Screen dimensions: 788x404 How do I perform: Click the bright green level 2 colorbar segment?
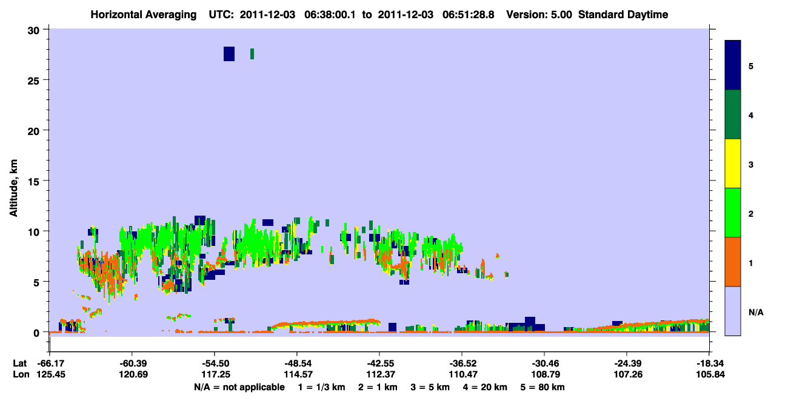(x=733, y=213)
